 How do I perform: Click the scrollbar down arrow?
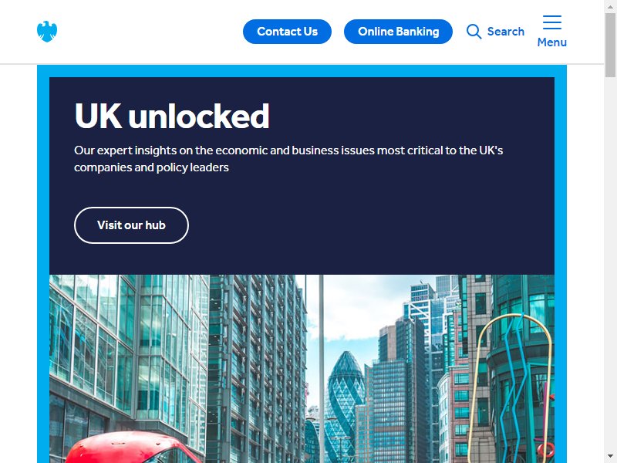[610, 457]
